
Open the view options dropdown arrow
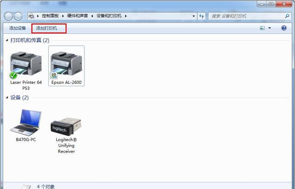pyautogui.click(x=270, y=28)
